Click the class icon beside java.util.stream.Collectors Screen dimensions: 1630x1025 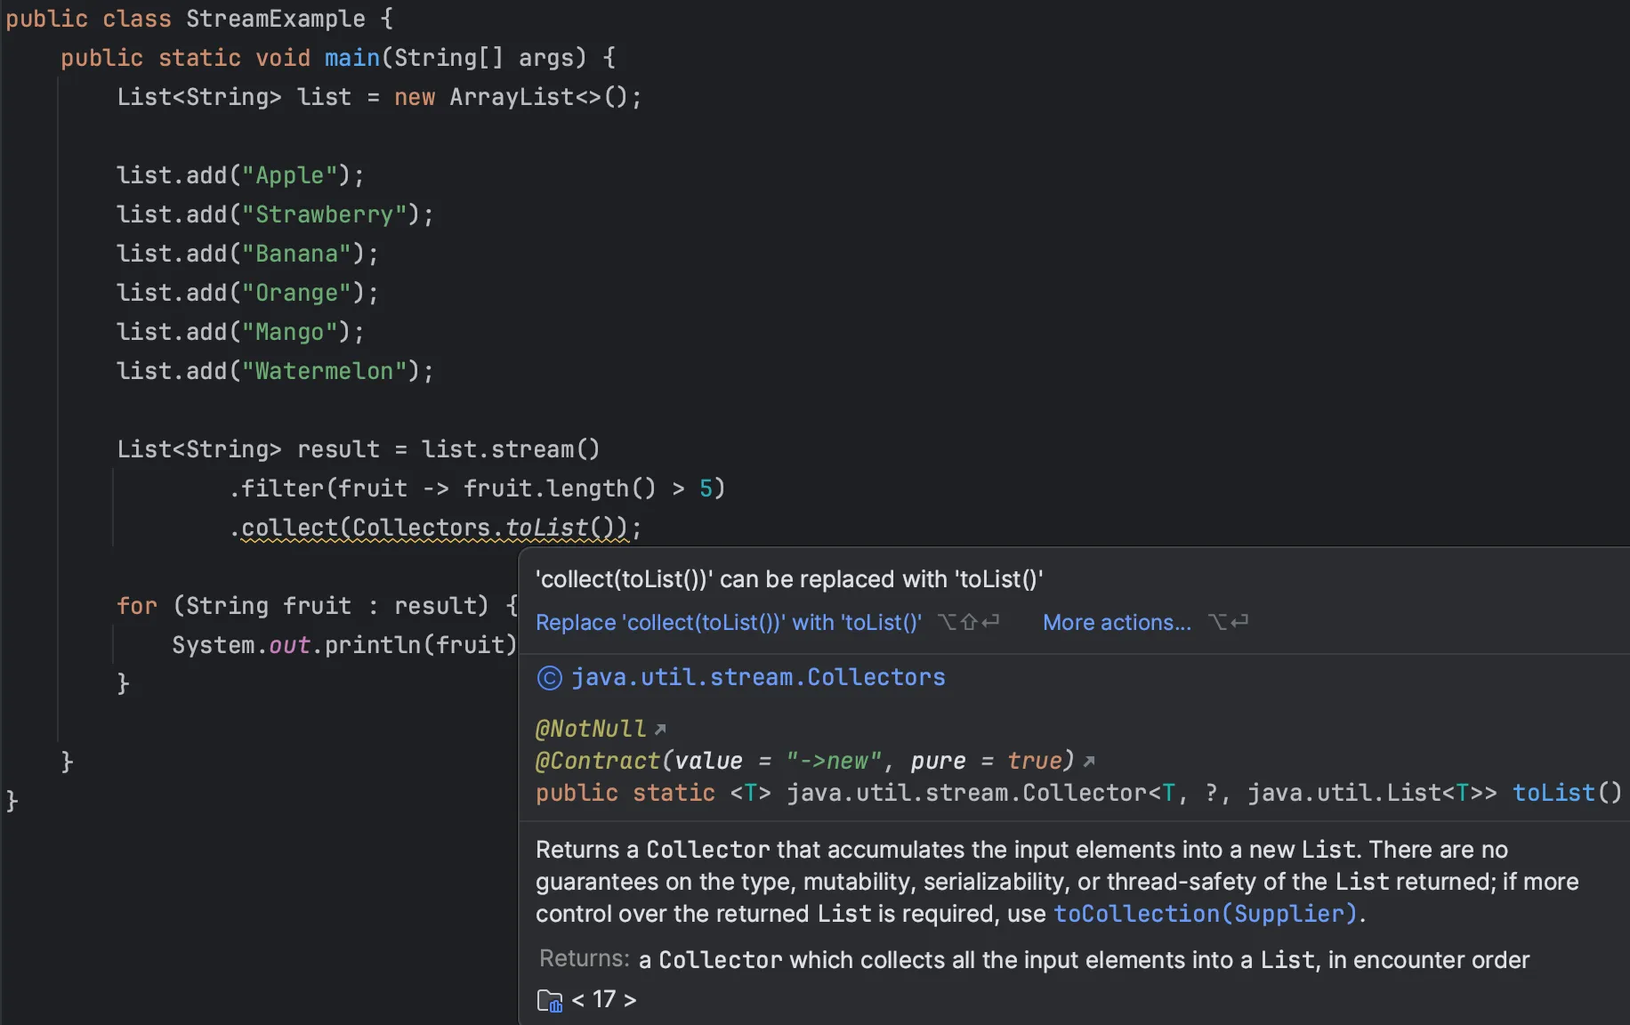[550, 678]
